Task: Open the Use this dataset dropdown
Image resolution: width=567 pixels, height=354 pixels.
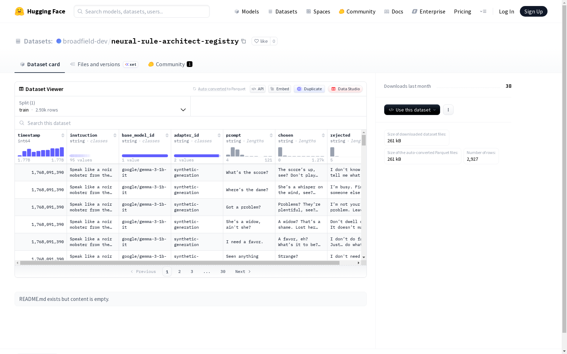Action: click(x=412, y=110)
